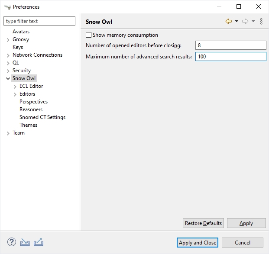This screenshot has height=254, width=269.
Task: Click the maximum advanced search results field
Action: click(230, 57)
